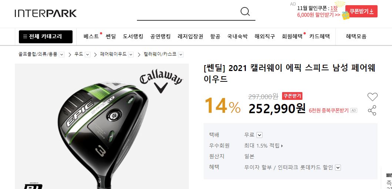Expand the 골프클럽/의류/용품 breadcrumb dropdown
Viewport: 392px width, 189px height.
tap(61, 54)
